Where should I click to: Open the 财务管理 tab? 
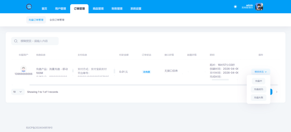click(x=117, y=9)
